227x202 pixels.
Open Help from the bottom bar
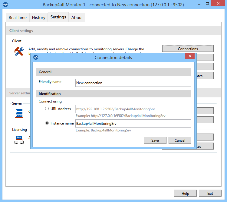(185, 193)
